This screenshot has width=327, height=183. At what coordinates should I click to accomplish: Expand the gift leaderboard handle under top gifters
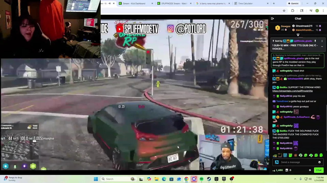pyautogui.click(x=298, y=35)
